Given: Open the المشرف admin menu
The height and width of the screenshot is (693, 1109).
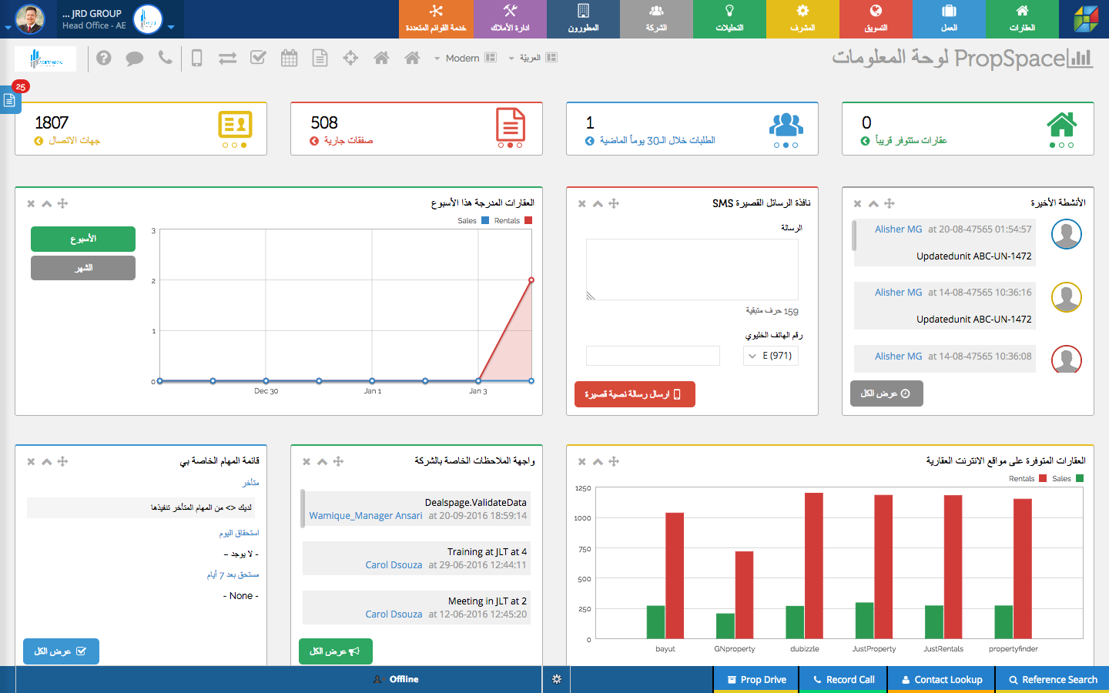Looking at the screenshot, I should [802, 19].
